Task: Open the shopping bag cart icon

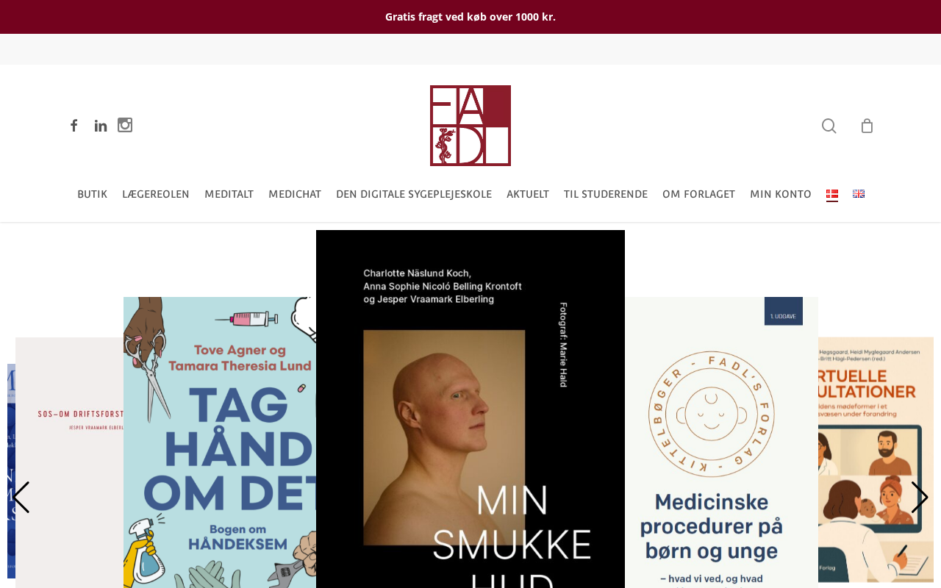Action: pos(867,126)
